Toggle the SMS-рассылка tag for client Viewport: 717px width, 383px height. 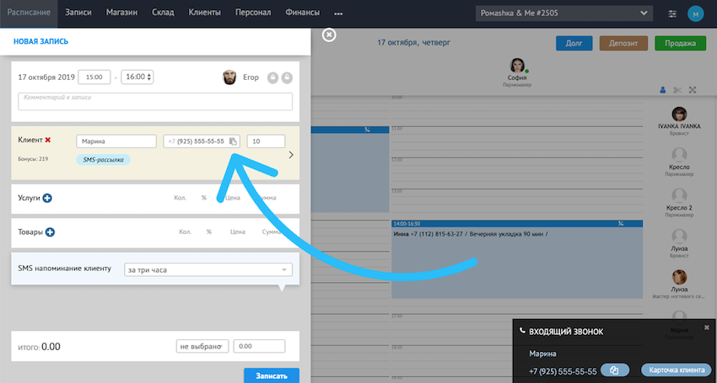[x=102, y=158]
